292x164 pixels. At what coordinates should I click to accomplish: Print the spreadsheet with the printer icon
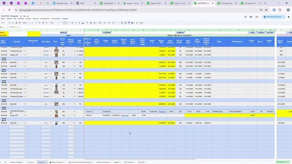(16, 23)
